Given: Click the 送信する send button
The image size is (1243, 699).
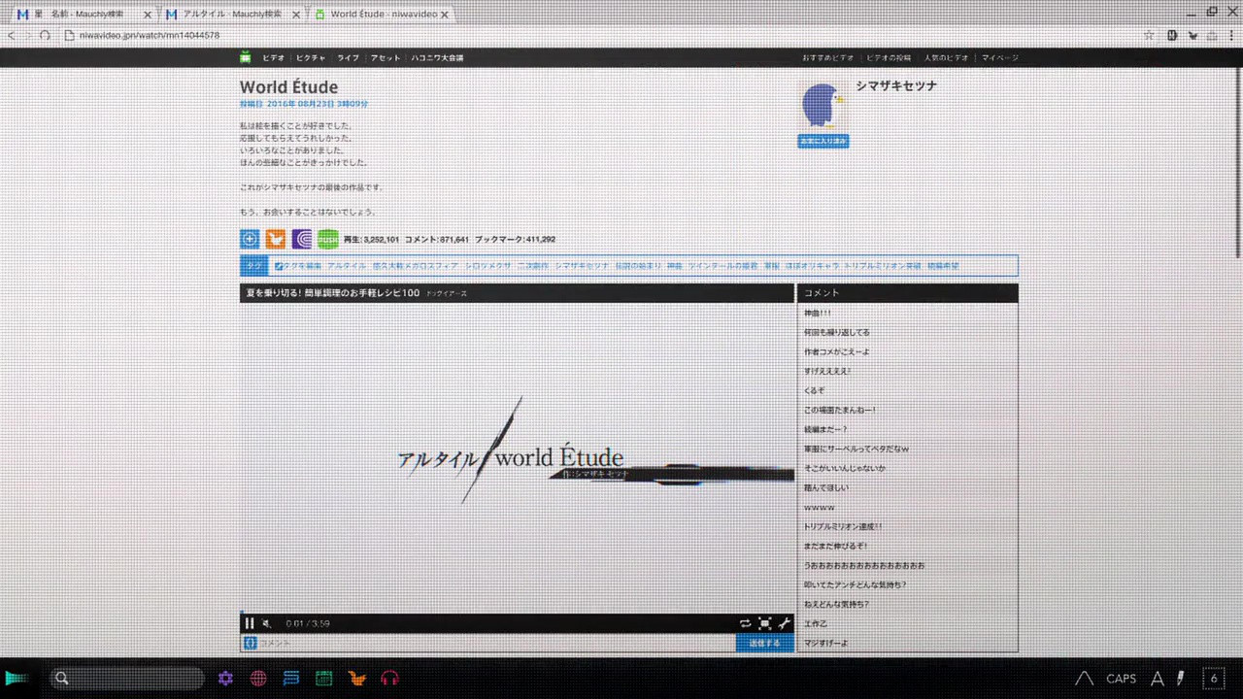Looking at the screenshot, I should pyautogui.click(x=764, y=643).
